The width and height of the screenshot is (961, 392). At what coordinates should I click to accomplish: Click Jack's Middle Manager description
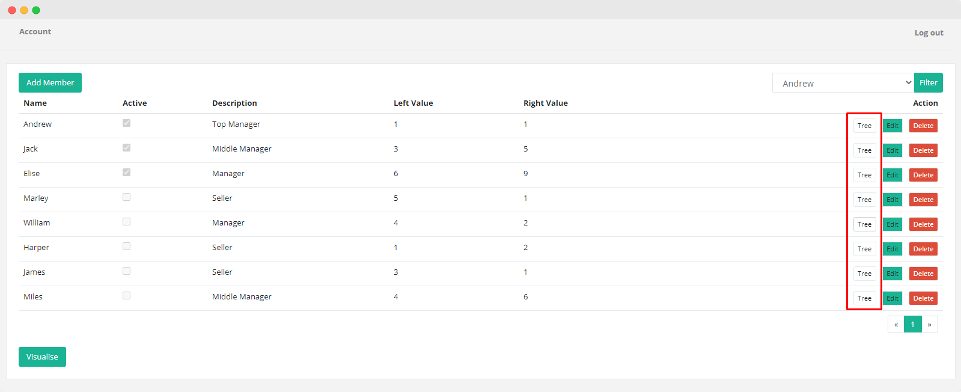coord(242,149)
